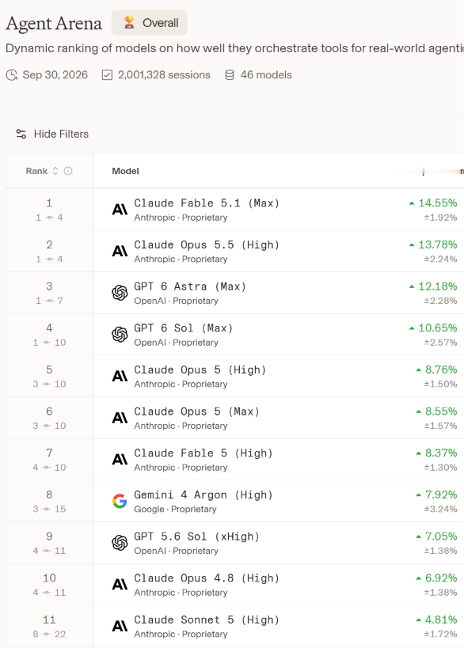The image size is (464, 648).
Task: Click the Hide Filters button
Action: point(52,134)
